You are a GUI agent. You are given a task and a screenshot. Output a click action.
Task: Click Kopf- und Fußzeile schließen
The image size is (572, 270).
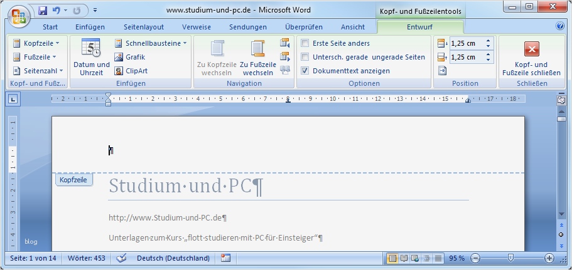point(532,57)
